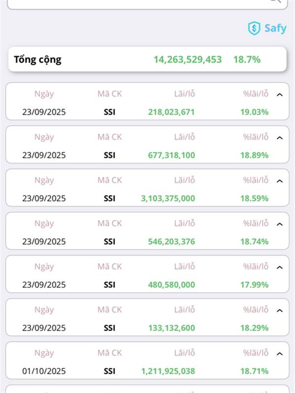Click the search input field
The height and width of the screenshot is (393, 295).
click(138, 2)
